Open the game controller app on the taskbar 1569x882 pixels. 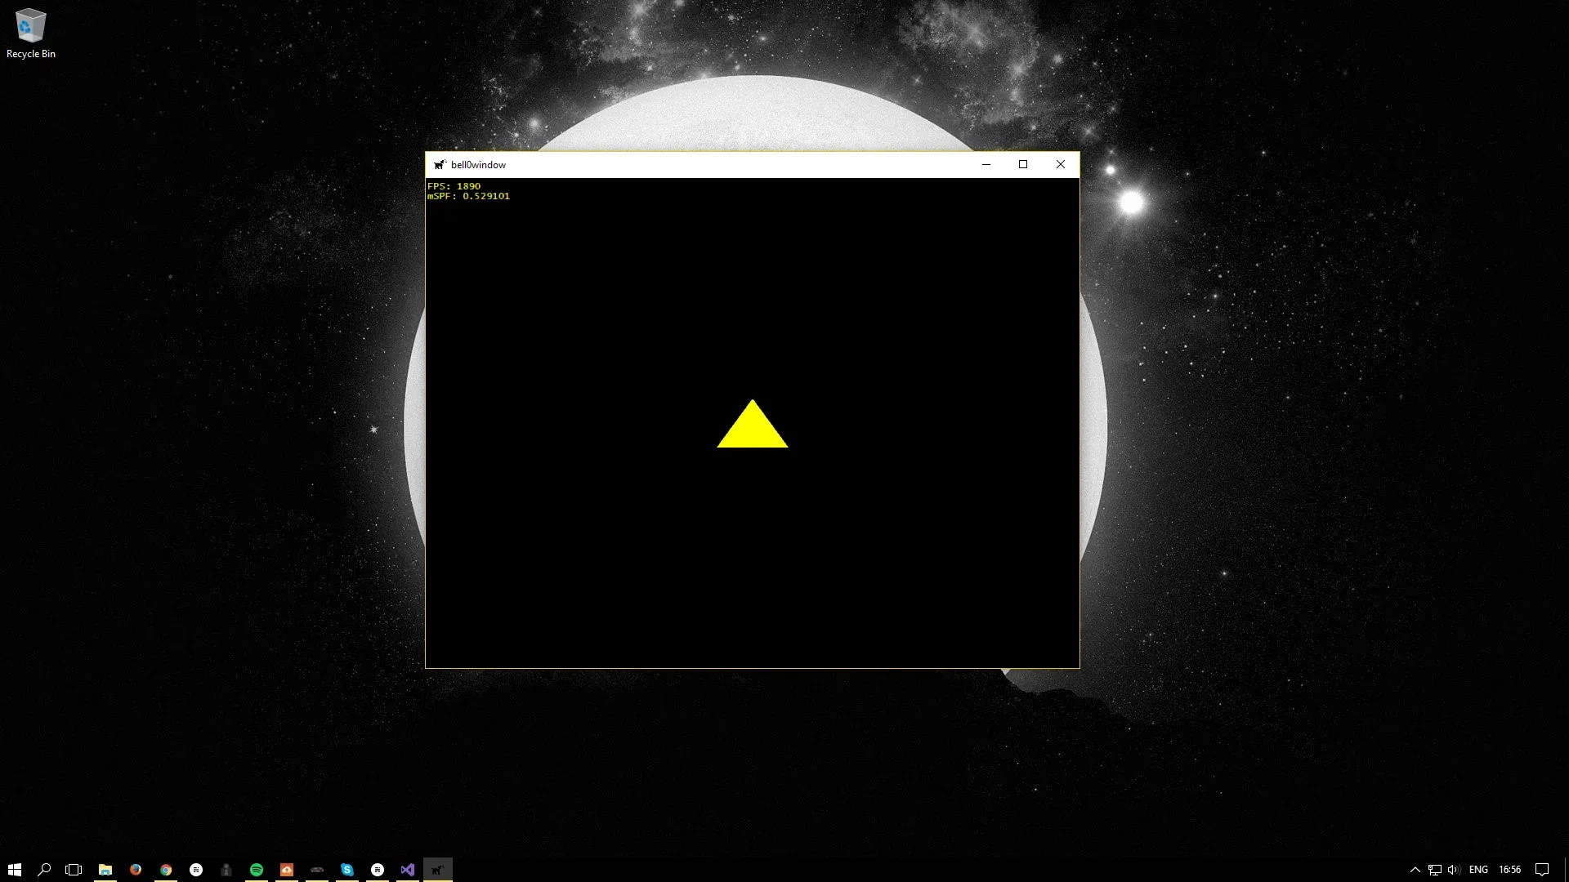tap(317, 870)
